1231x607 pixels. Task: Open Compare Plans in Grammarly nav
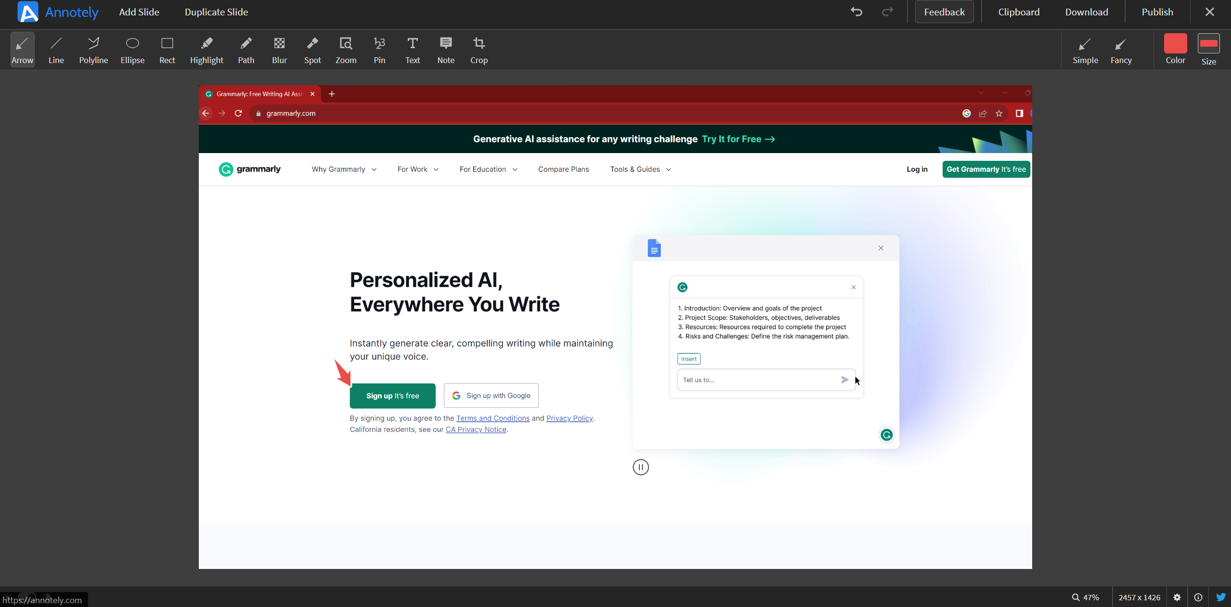563,169
